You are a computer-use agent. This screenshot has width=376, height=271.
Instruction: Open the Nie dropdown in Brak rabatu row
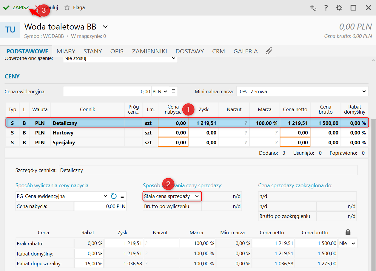click(348, 243)
